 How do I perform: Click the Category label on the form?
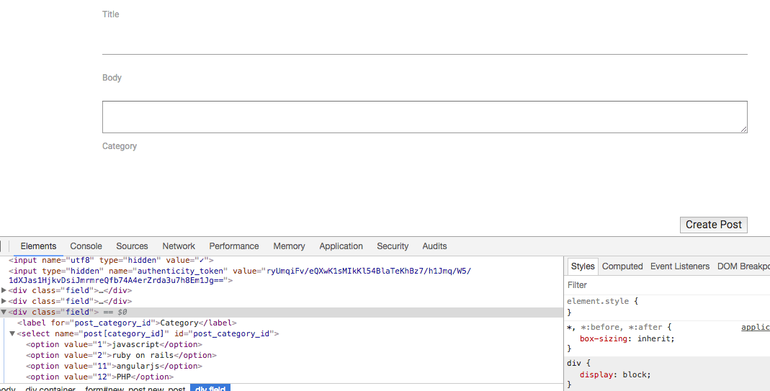click(120, 146)
